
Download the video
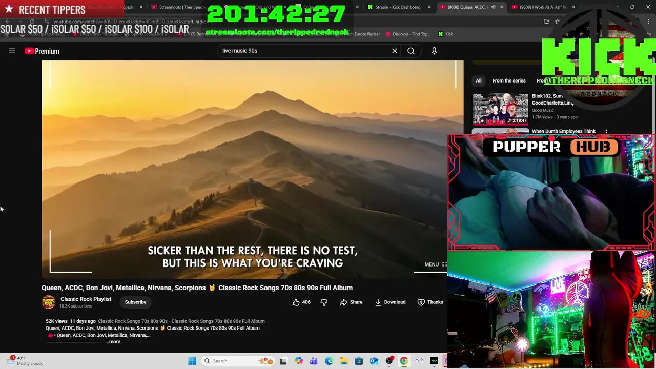click(x=390, y=302)
